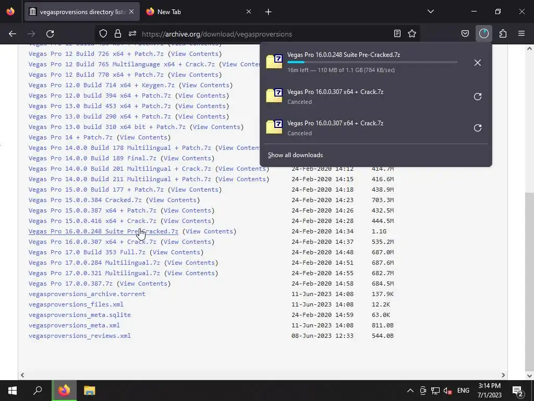Open a new tab with plus button

(269, 12)
